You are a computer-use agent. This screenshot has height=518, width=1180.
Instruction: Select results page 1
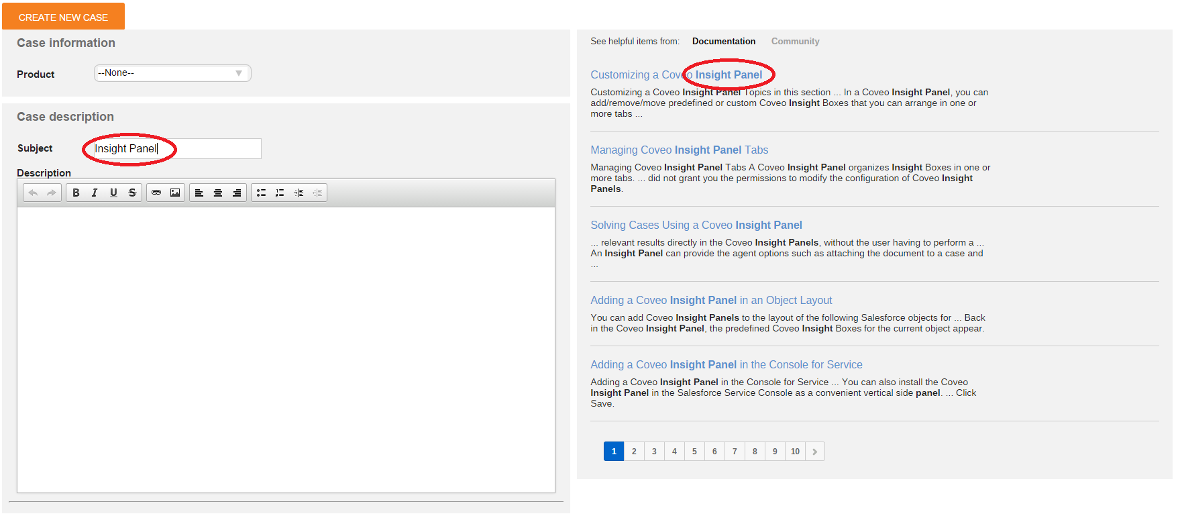tap(614, 452)
